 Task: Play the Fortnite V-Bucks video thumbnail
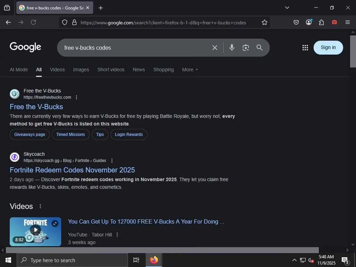(x=35, y=232)
